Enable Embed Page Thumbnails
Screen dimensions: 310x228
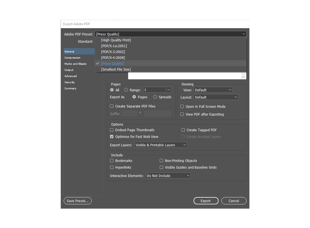point(112,130)
